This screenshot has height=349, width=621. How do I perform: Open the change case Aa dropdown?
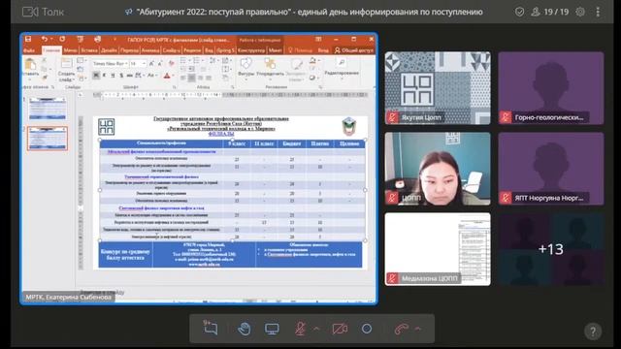(151, 76)
